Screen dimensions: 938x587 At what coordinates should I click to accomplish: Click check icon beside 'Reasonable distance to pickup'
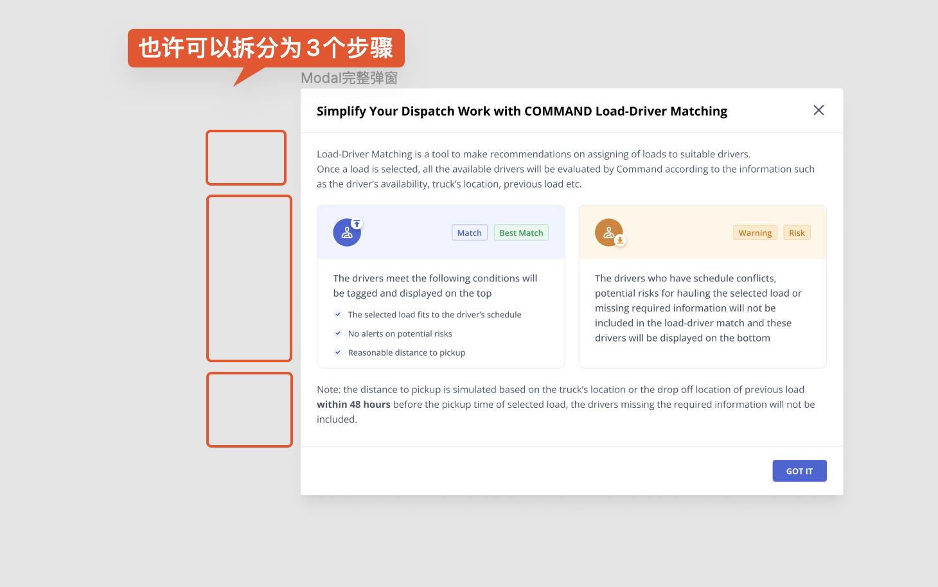click(x=338, y=353)
